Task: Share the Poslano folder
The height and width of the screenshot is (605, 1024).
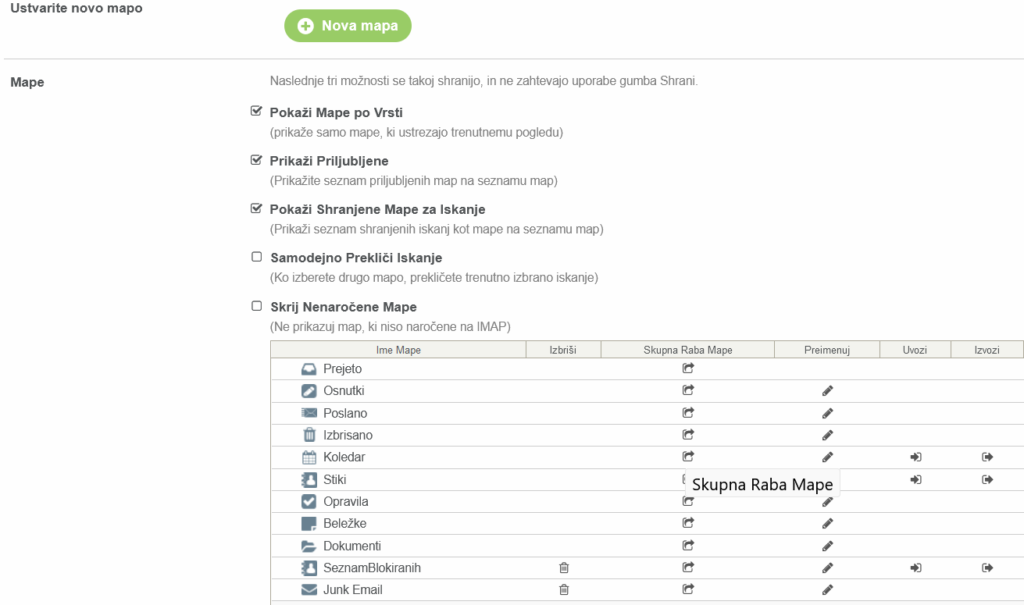Action: point(688,412)
